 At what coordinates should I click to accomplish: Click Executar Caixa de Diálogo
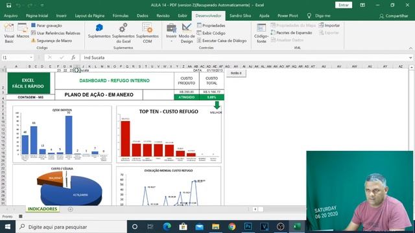(x=222, y=41)
